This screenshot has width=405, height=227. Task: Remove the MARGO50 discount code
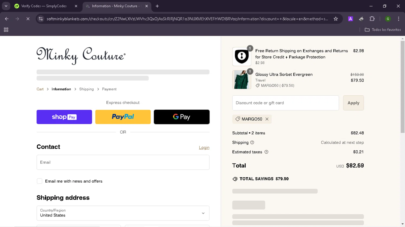pos(267,119)
